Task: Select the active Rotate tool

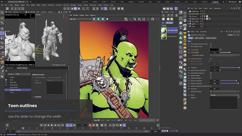Action: pos(2,33)
